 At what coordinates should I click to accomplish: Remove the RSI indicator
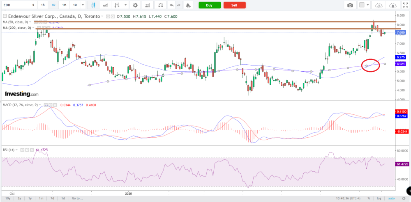pyautogui.click(x=32, y=150)
